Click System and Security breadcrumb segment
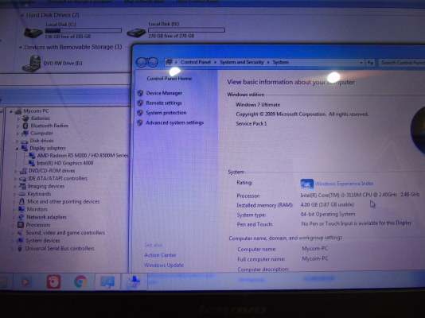The height and width of the screenshot is (318, 425). tap(241, 62)
